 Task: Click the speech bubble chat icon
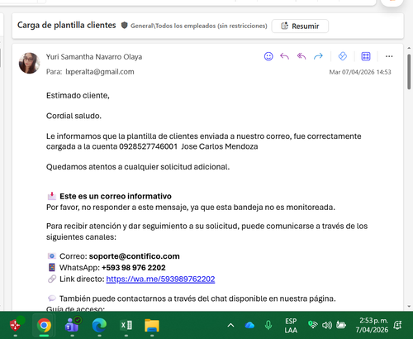point(52,298)
